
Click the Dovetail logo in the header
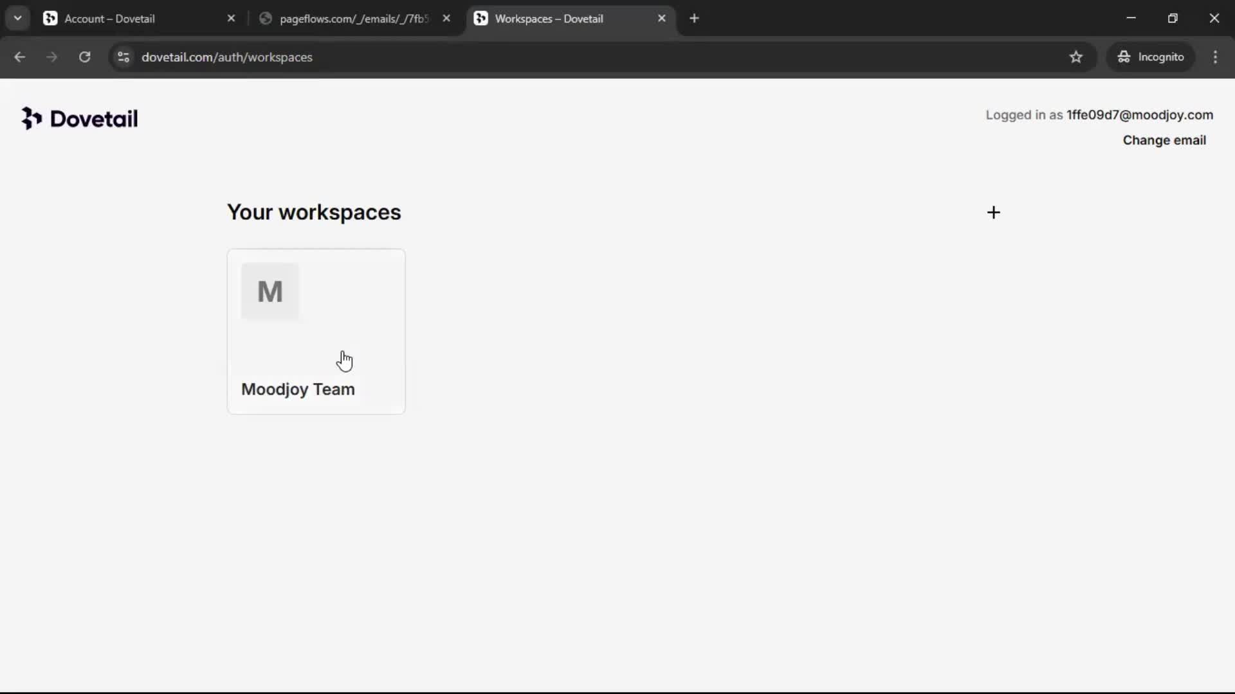[x=80, y=119]
